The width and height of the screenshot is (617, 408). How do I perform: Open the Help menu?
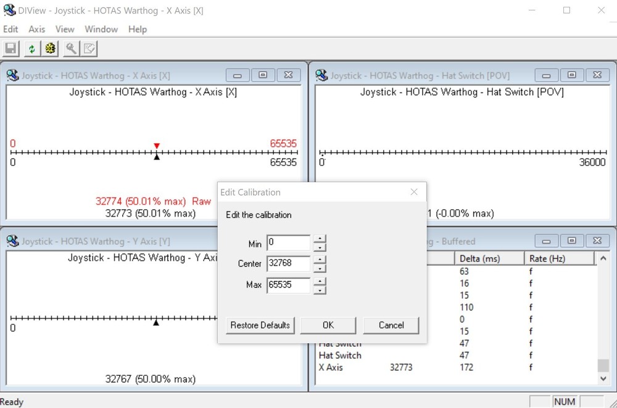138,29
